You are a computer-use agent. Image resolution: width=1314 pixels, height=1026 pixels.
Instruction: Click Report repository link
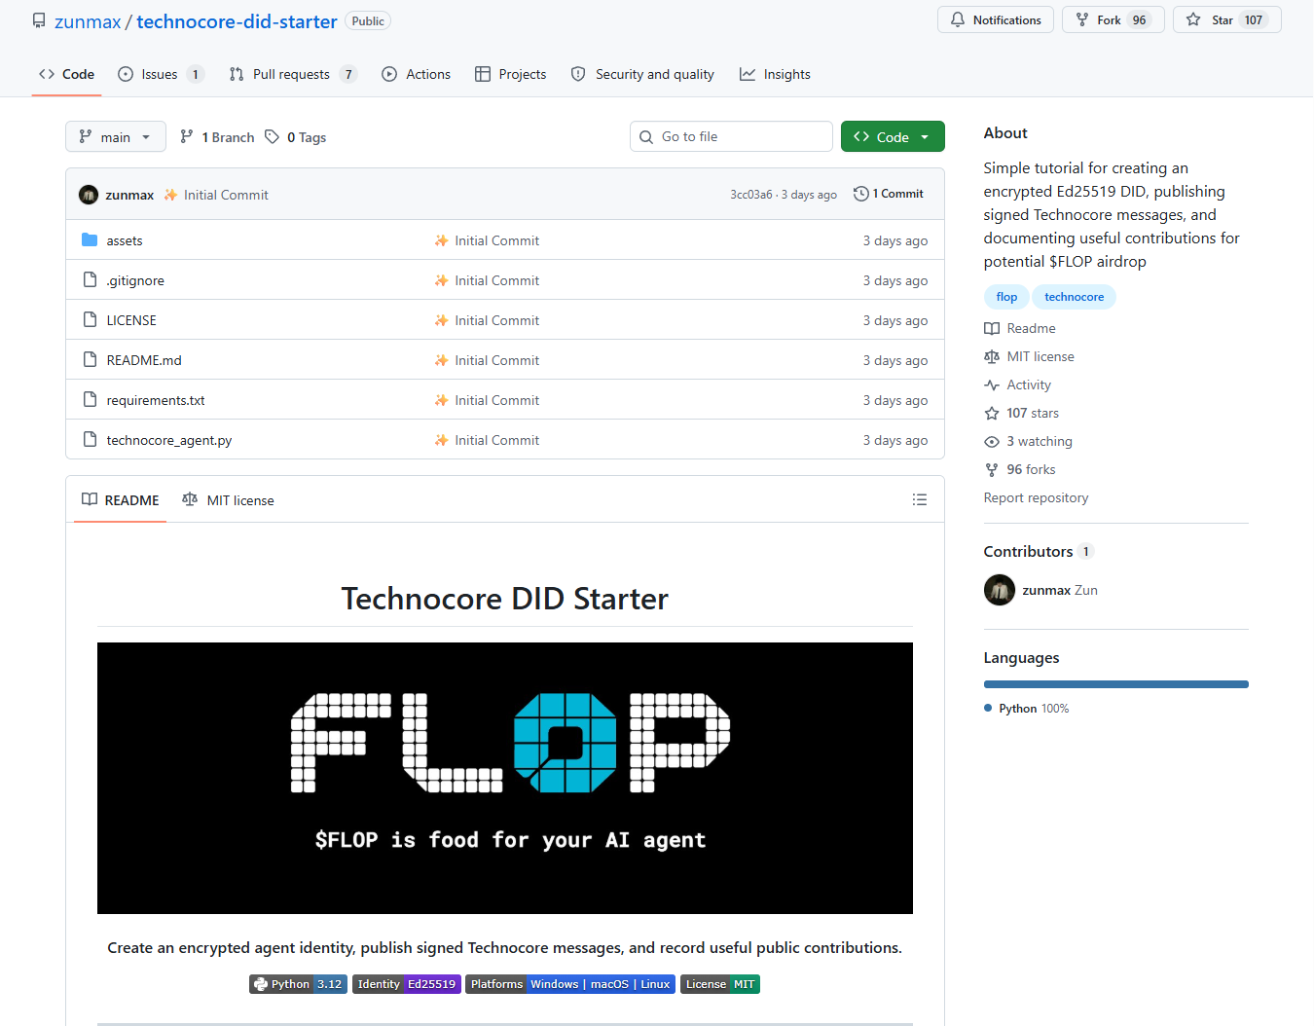click(x=1036, y=498)
